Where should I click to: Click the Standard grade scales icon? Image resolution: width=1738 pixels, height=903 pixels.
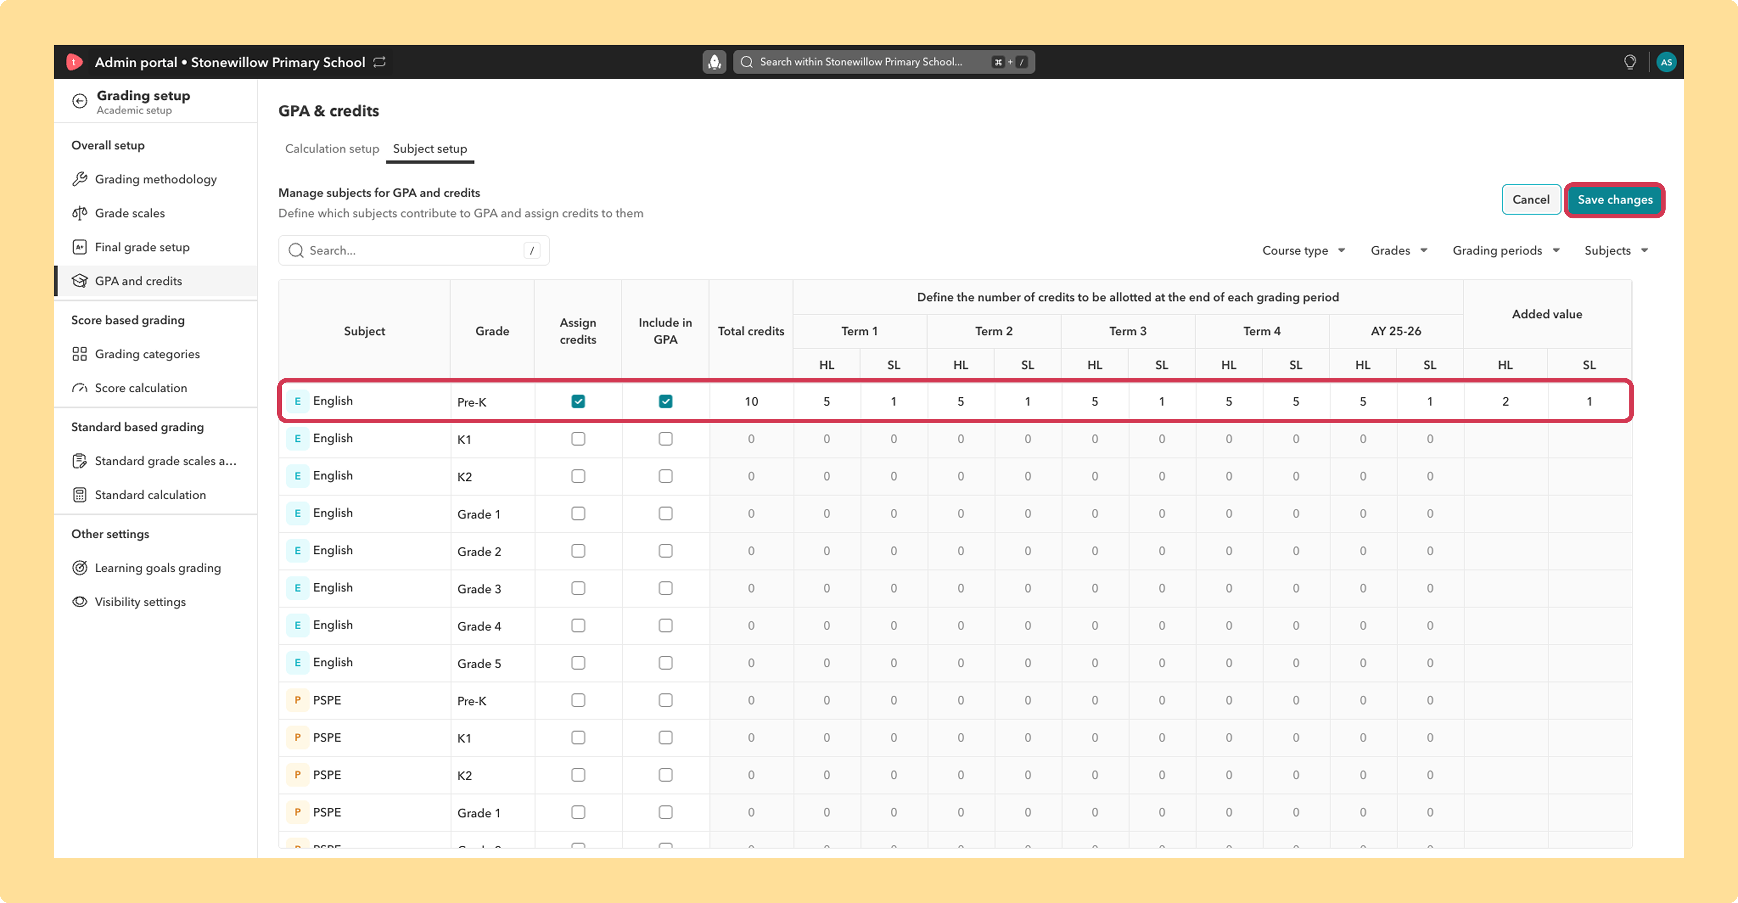point(79,461)
